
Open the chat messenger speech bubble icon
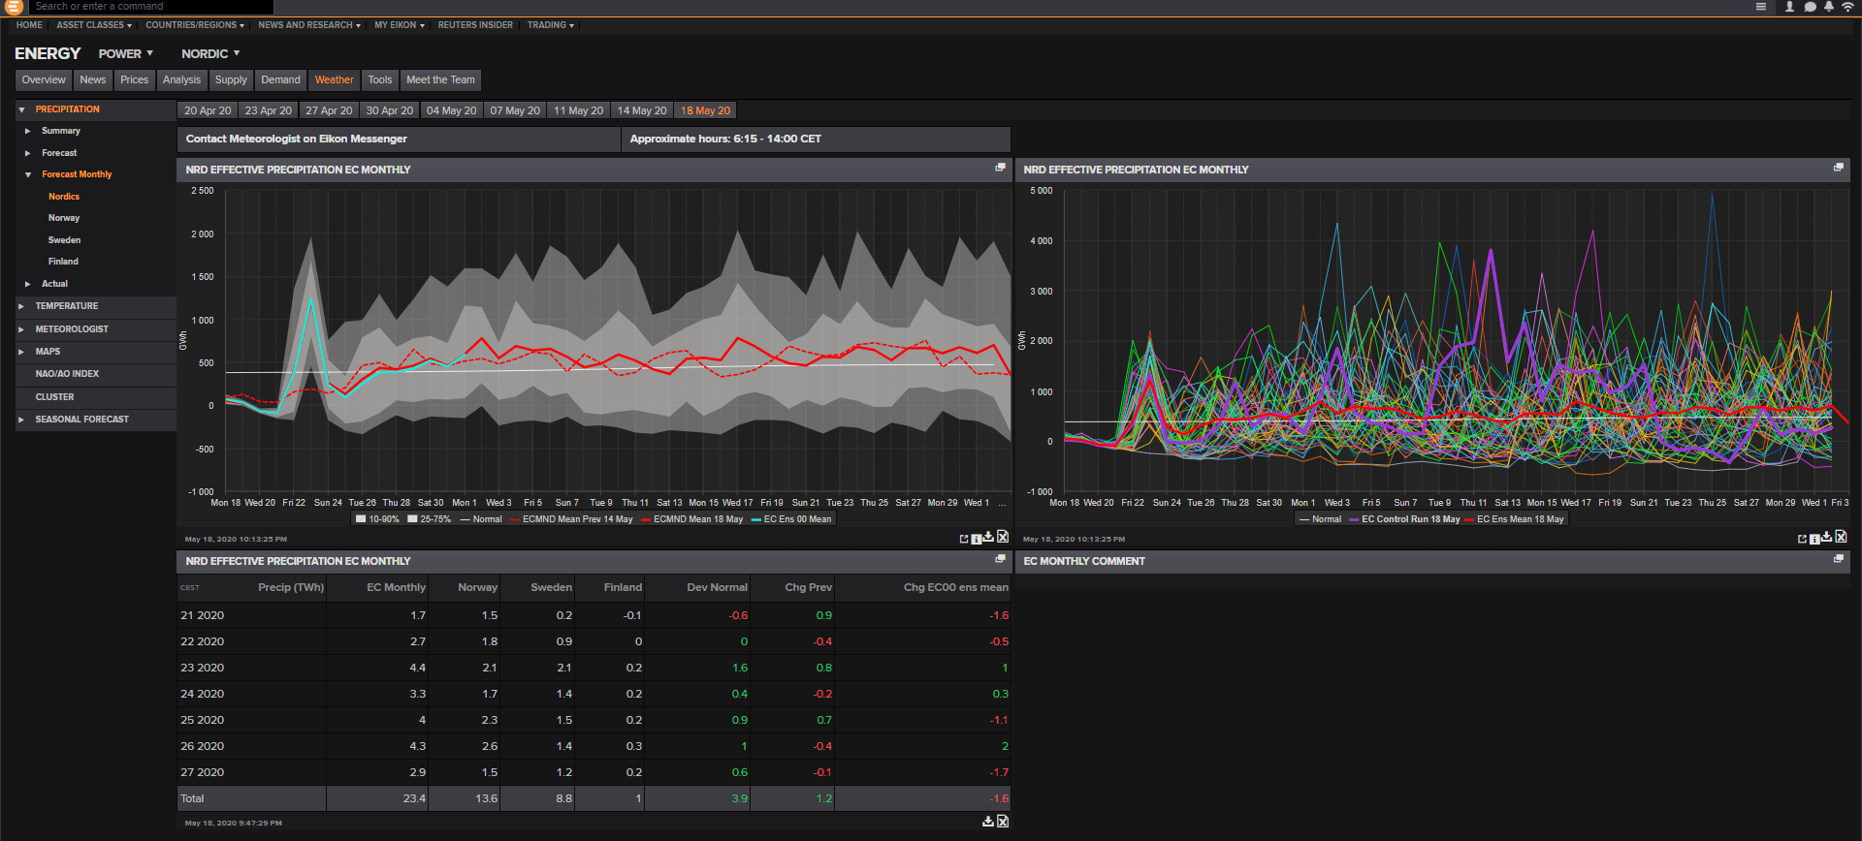click(1810, 7)
